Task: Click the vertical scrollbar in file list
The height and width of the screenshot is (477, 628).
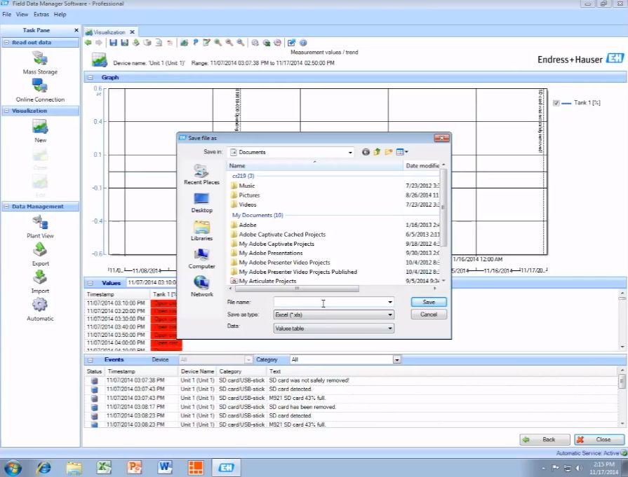Action: click(x=443, y=207)
